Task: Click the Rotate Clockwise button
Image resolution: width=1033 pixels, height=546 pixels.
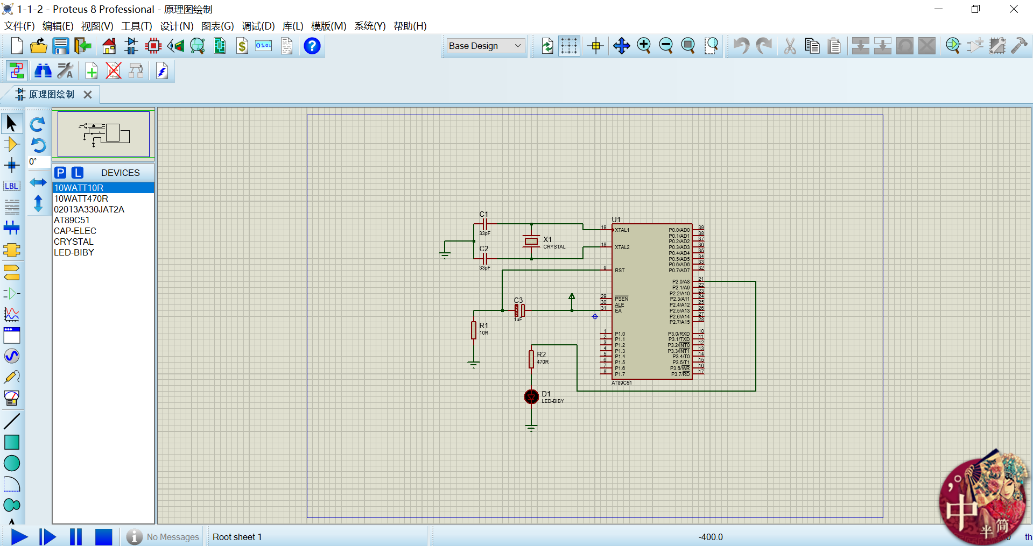Action: [37, 124]
